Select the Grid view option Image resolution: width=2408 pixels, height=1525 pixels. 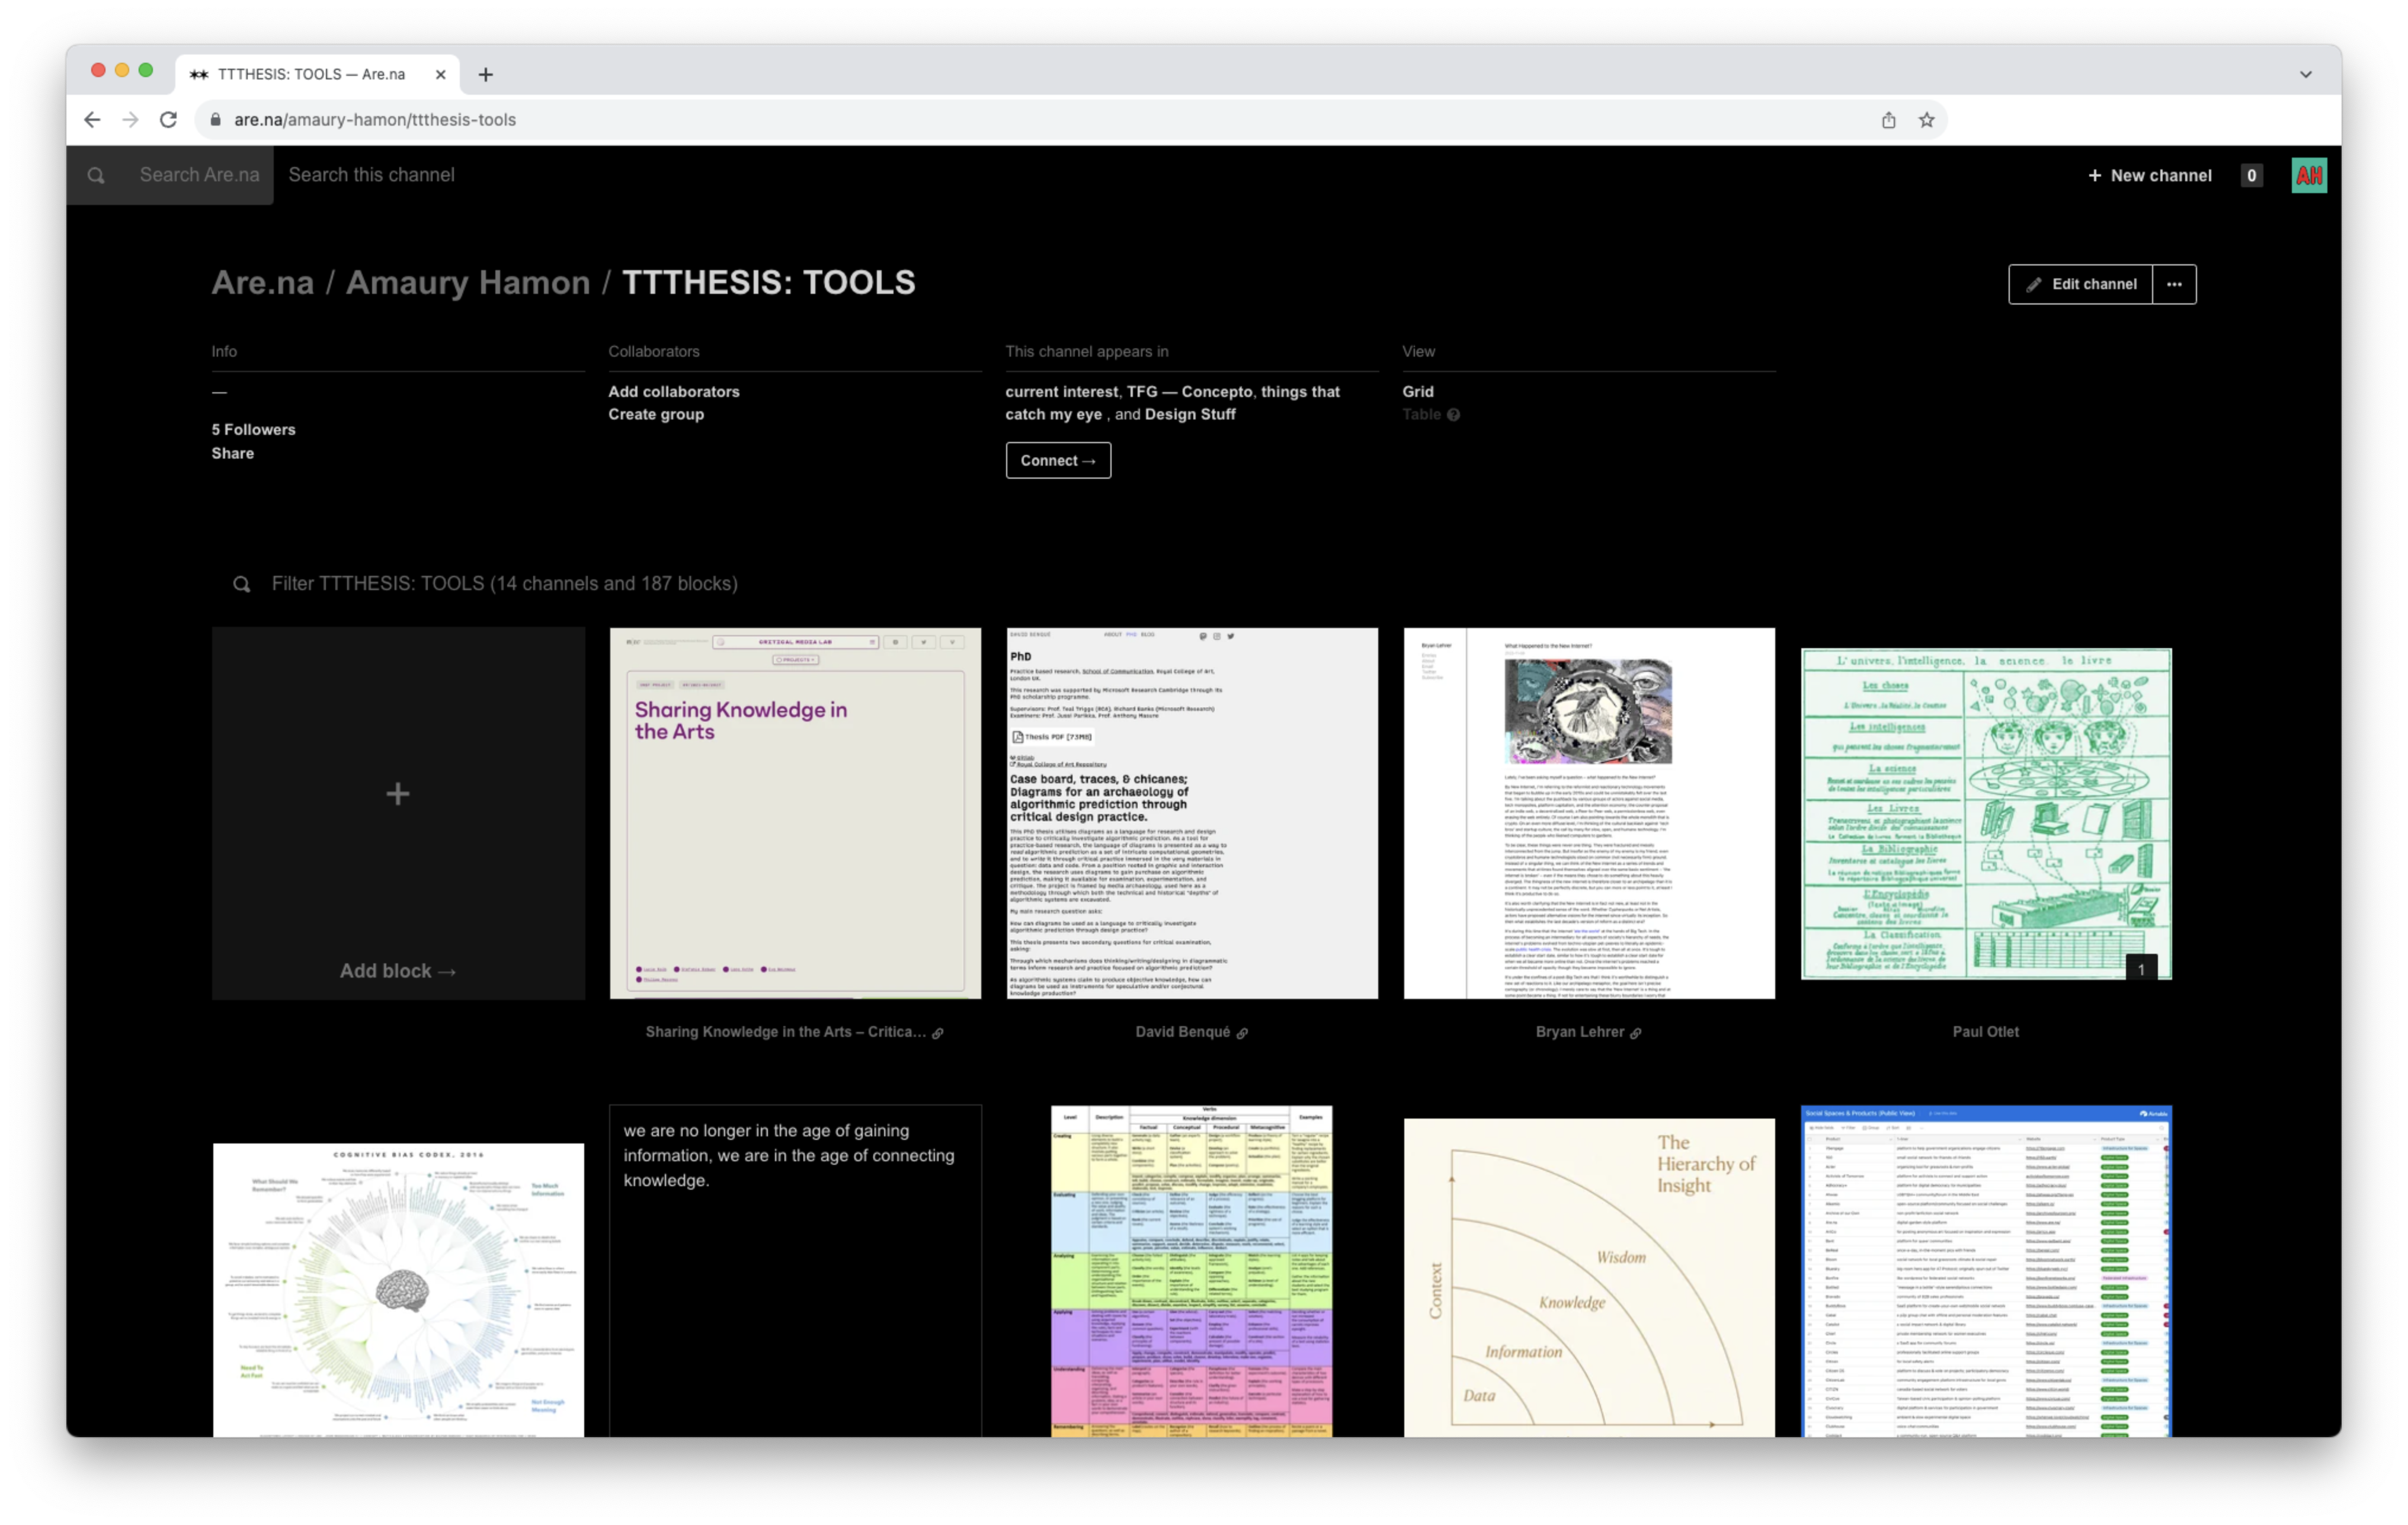tap(1417, 392)
